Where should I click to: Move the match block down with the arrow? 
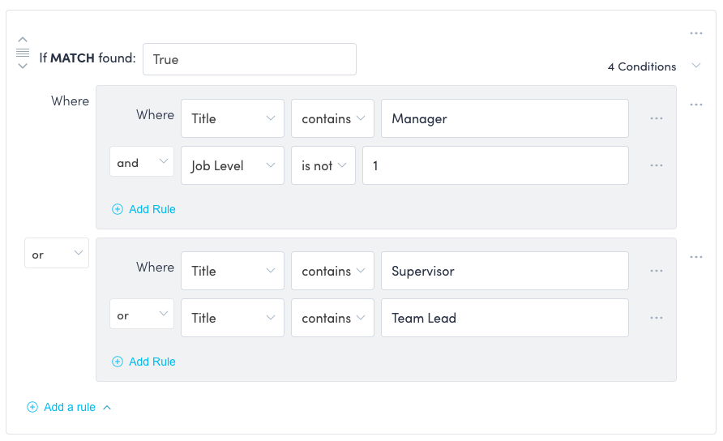tap(23, 66)
